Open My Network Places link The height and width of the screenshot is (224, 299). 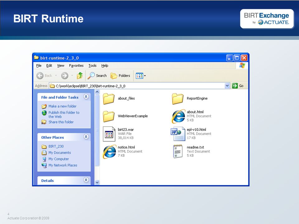pyautogui.click(x=63, y=165)
